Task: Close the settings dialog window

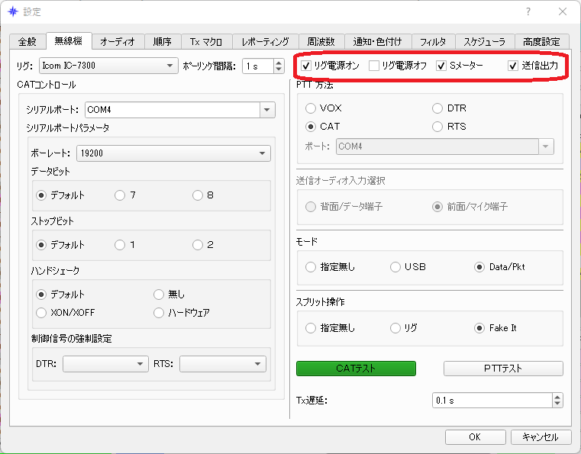Action: (563, 11)
